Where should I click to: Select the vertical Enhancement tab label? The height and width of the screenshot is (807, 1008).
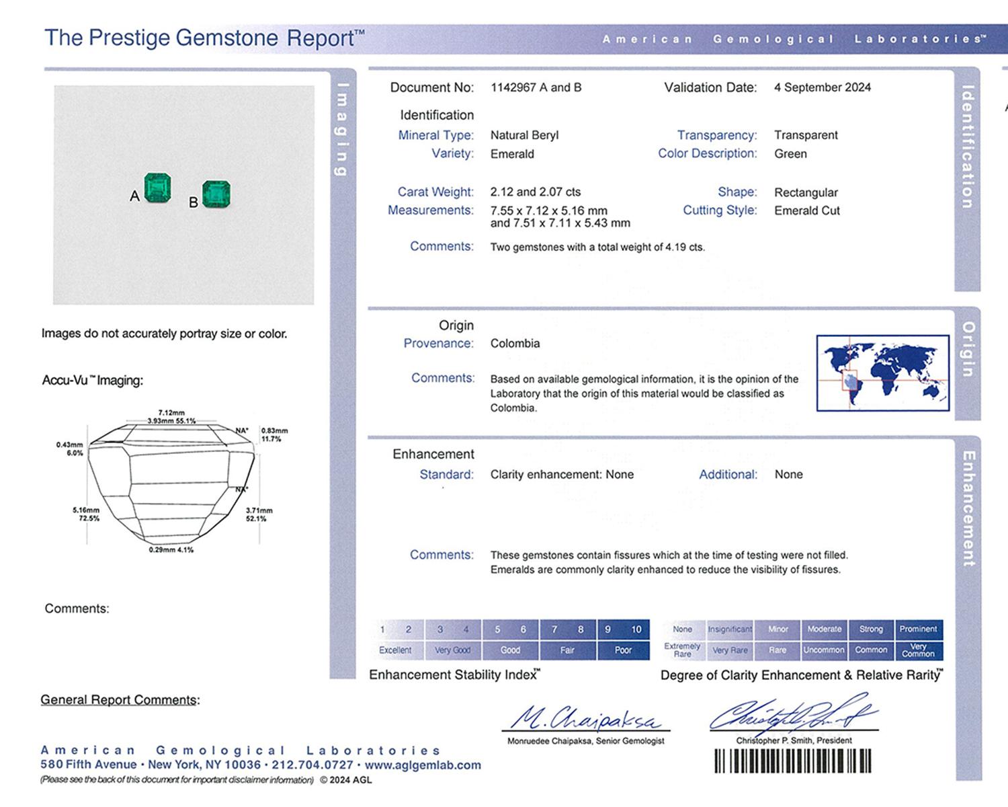[968, 508]
